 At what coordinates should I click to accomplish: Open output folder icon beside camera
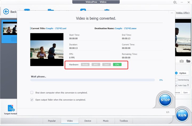tap(188, 61)
